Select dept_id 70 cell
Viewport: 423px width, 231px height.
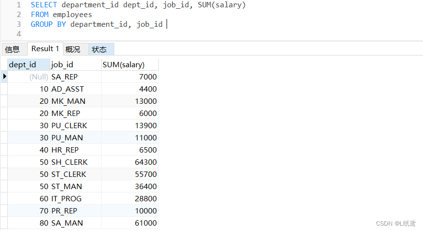click(29, 211)
